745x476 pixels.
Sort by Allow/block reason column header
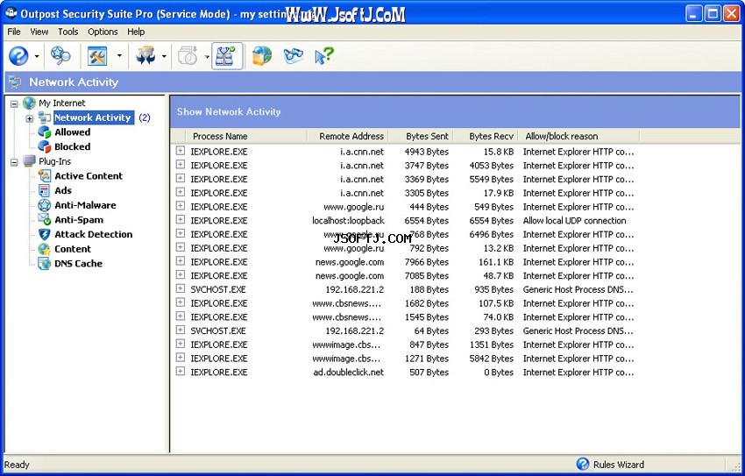tap(578, 136)
